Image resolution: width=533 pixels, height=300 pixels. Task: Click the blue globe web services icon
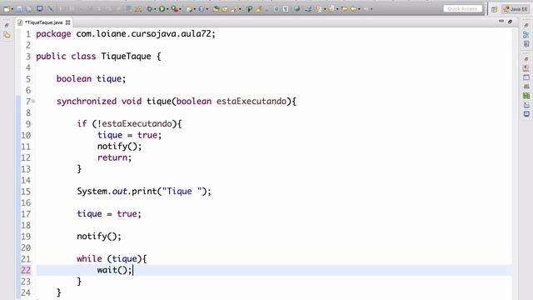click(202, 9)
